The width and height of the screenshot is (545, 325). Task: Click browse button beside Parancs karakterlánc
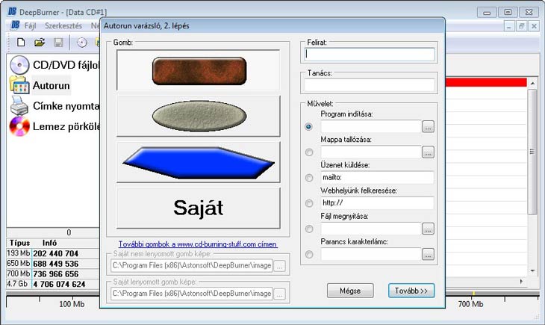tap(428, 254)
